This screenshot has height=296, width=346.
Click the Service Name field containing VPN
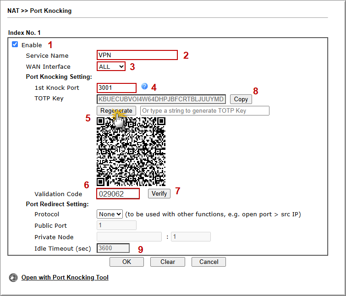[137, 55]
